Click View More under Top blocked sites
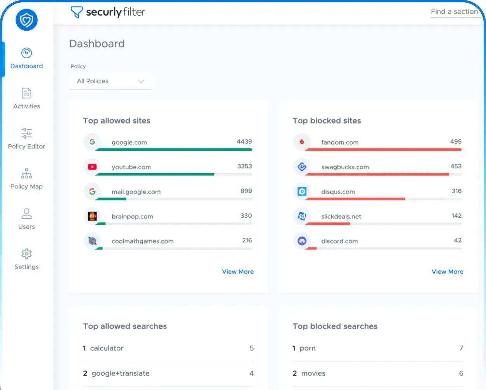The height and width of the screenshot is (390, 486). click(447, 272)
